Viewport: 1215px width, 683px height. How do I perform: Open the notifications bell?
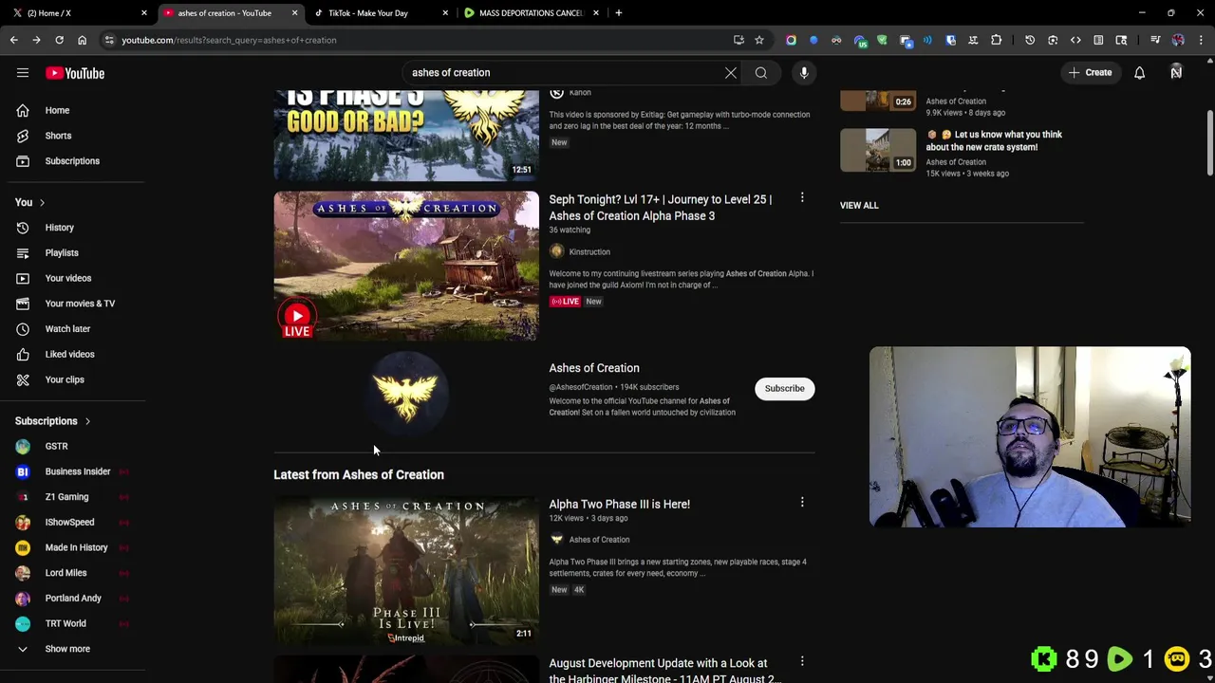point(1139,73)
